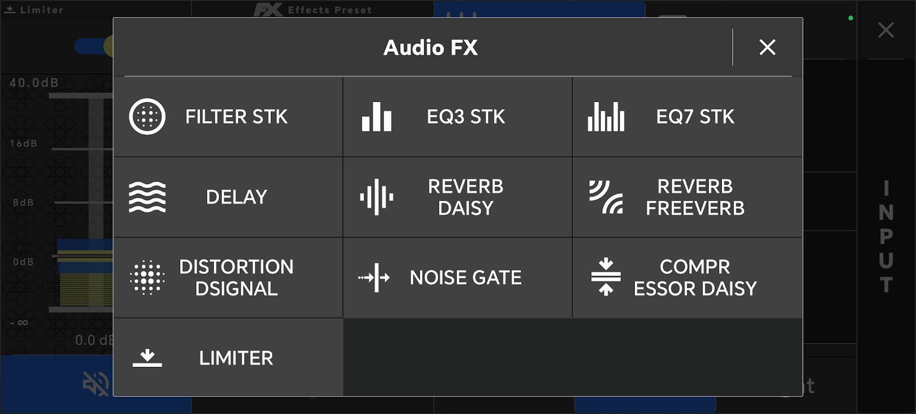Pick the EQ7 STK equalizer icon
This screenshot has height=414, width=916.
(606, 116)
